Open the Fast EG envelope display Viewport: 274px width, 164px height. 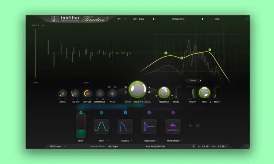tap(125, 126)
